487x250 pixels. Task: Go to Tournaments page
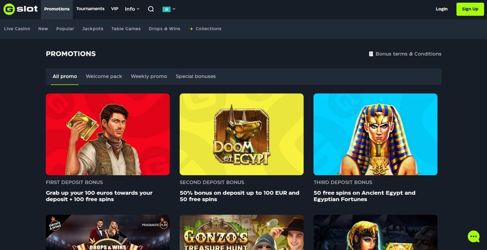point(90,9)
